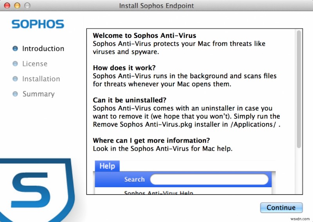
Task: Open the Help menu in the preview
Action: [x=107, y=166]
